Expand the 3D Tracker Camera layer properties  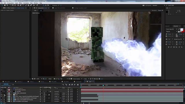pos(8,90)
